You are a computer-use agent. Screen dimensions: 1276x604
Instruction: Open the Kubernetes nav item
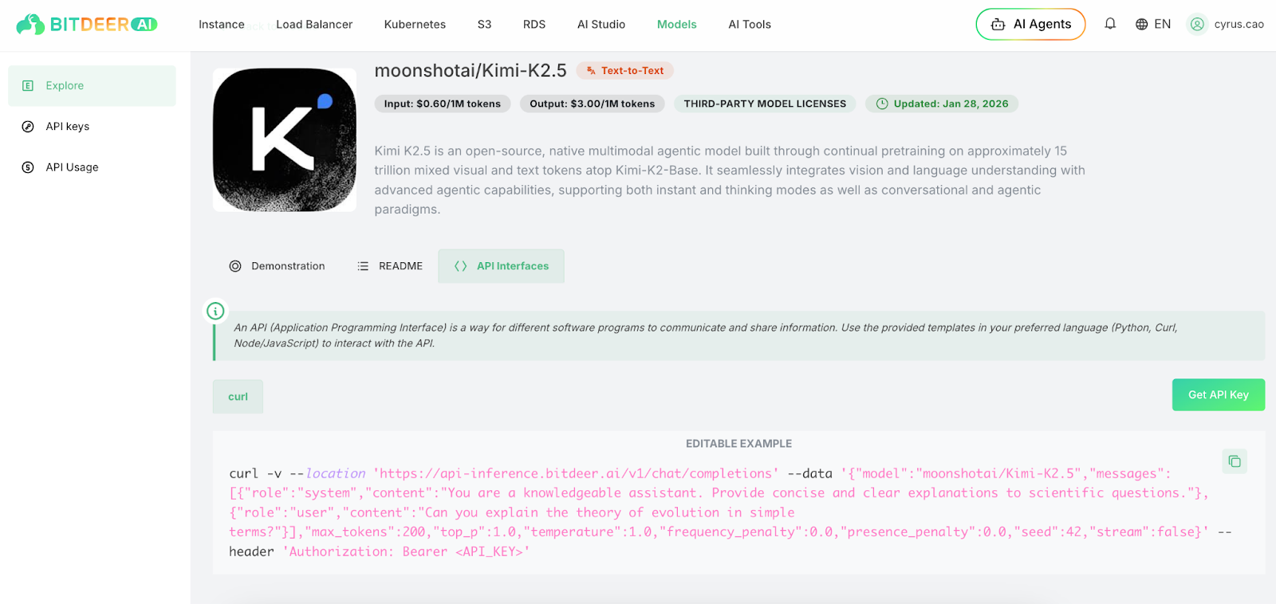(415, 25)
